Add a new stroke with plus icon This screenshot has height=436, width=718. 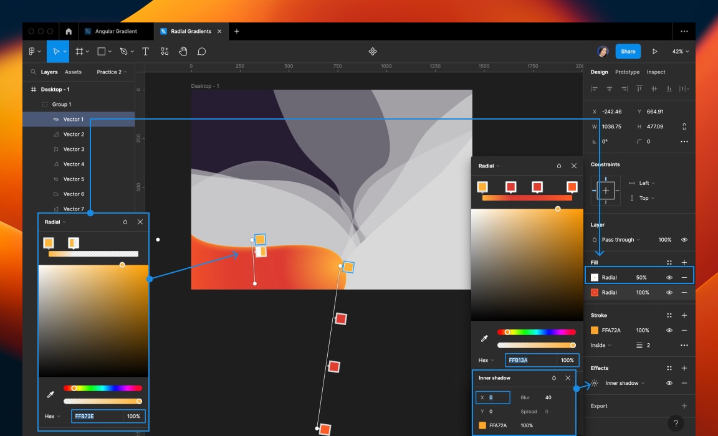click(684, 315)
